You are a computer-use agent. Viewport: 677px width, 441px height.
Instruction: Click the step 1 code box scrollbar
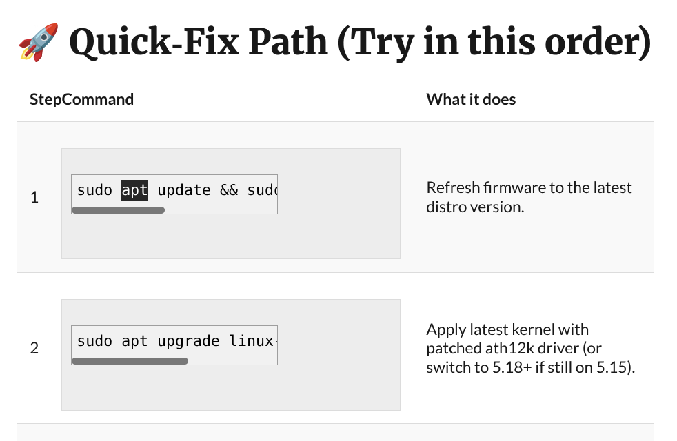pos(118,210)
